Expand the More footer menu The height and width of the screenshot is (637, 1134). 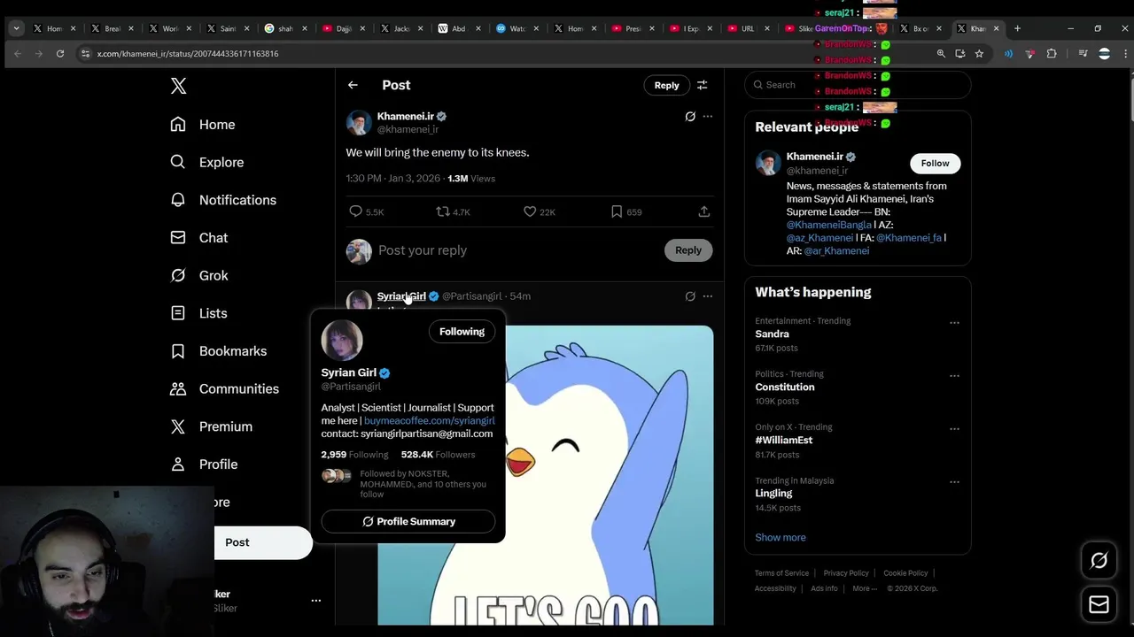[865, 588]
